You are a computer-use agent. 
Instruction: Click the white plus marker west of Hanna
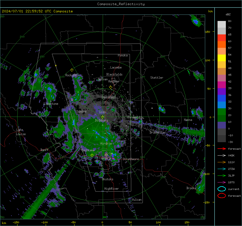click(x=152, y=108)
